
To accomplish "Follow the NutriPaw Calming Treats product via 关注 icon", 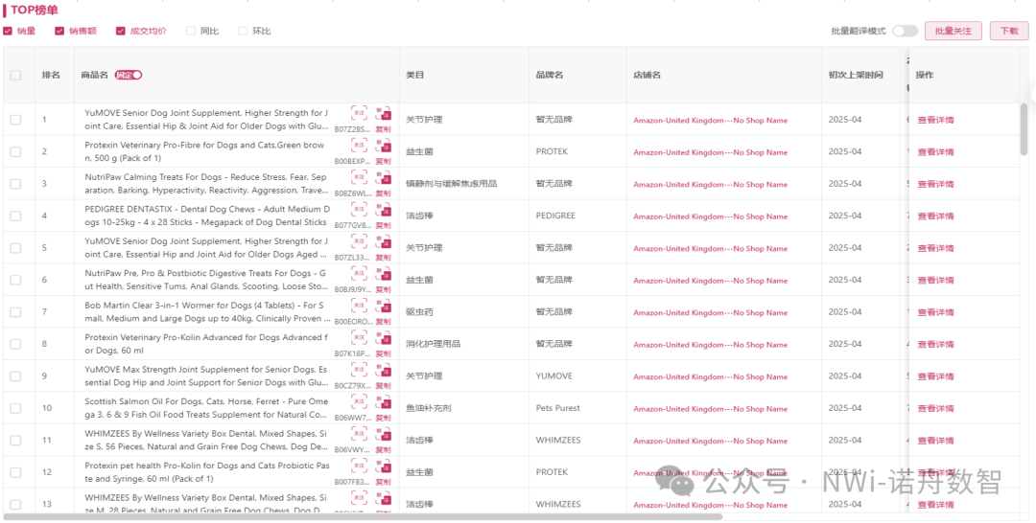I will point(359,177).
